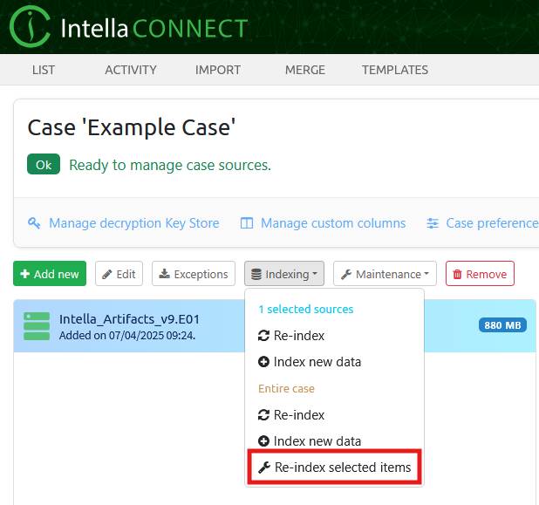Image resolution: width=539 pixels, height=505 pixels.
Task: Open the TEMPLATES tab
Action: click(x=395, y=70)
